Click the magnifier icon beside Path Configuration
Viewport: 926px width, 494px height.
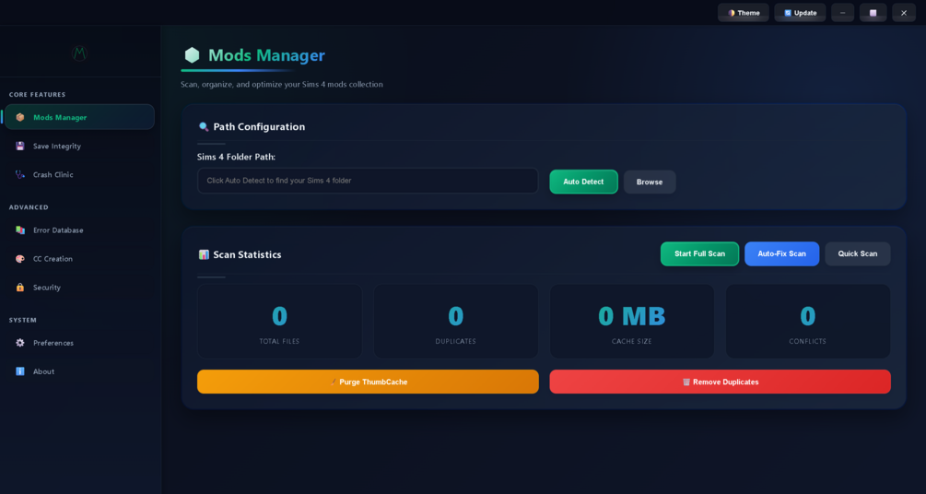(x=204, y=126)
